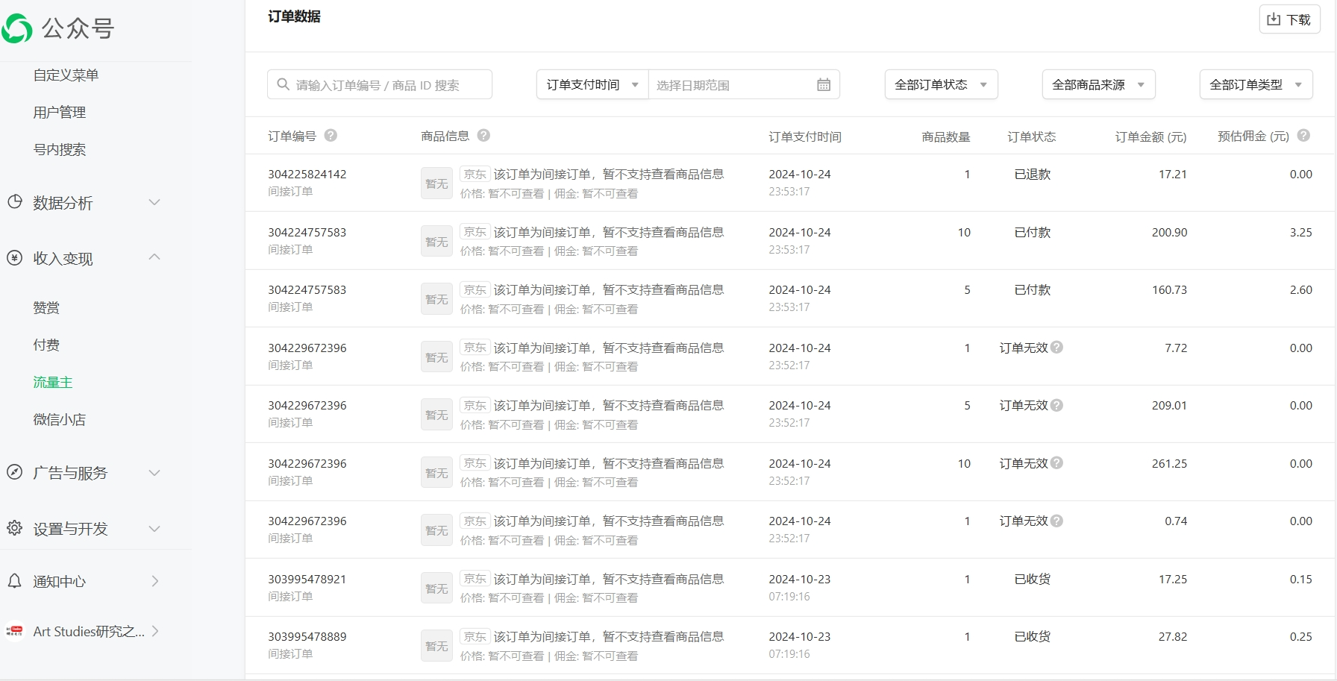Click order number 303995478889
Screen dimensions: 1337x681
click(x=307, y=636)
